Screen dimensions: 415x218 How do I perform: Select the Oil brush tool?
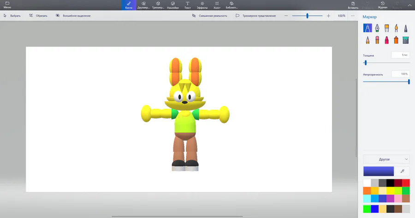(x=387, y=28)
